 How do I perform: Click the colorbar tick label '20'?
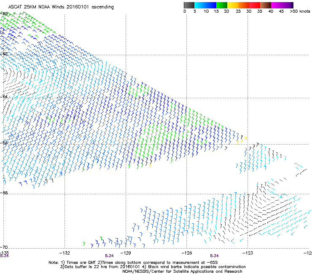coord(226,11)
